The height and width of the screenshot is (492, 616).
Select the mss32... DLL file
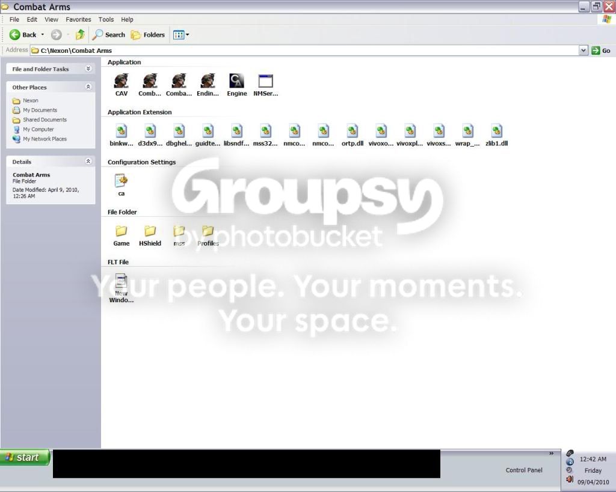pyautogui.click(x=265, y=135)
